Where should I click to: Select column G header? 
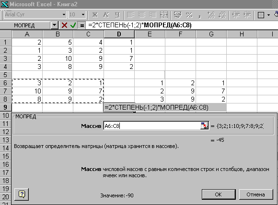(x=211, y=34)
